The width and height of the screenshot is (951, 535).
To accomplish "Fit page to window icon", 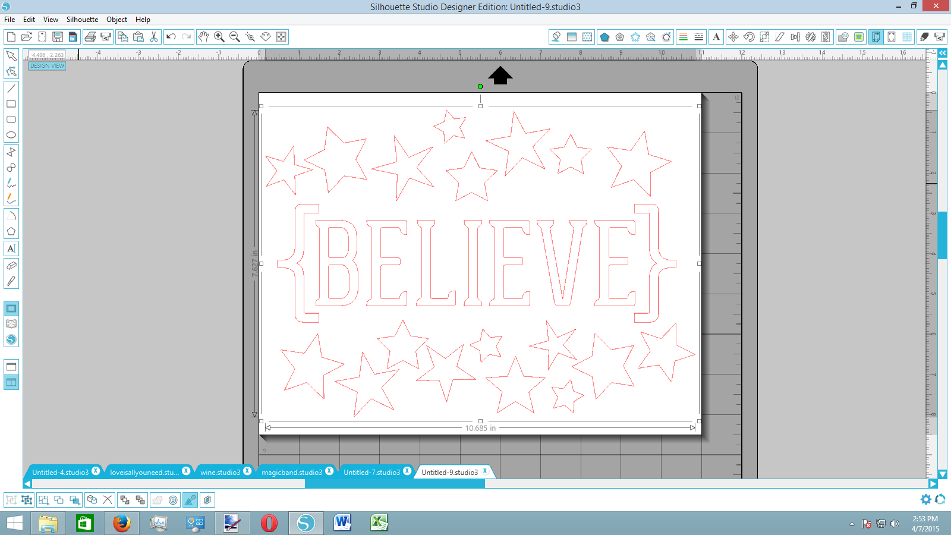I will point(281,37).
